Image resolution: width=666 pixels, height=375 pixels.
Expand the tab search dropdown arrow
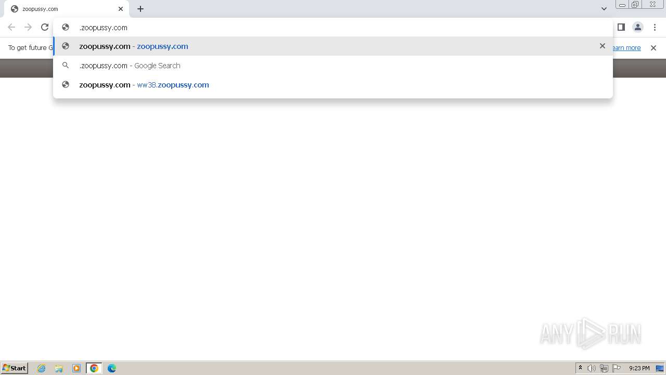point(604,9)
